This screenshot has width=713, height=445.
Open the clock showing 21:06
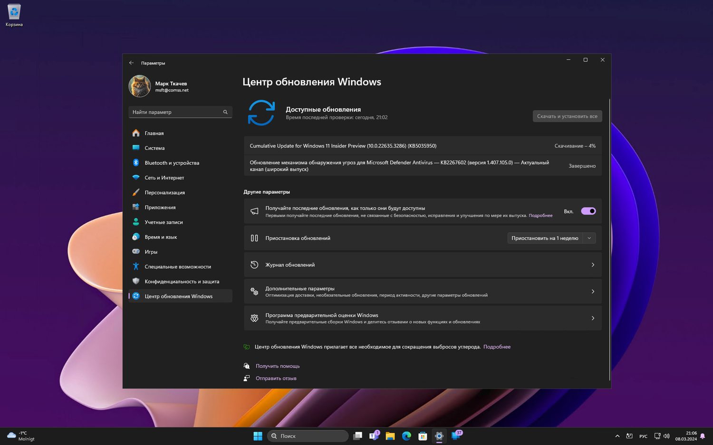point(686,436)
